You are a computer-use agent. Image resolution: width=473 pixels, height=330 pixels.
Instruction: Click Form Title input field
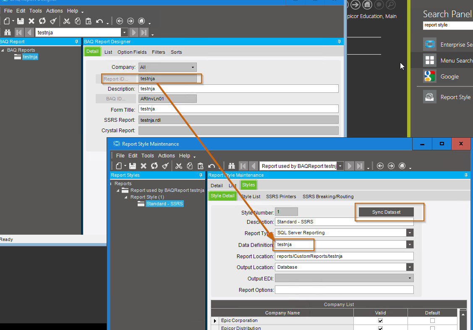tap(238, 109)
